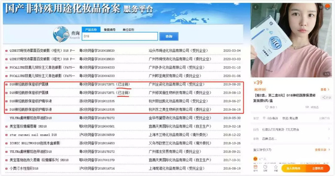The width and height of the screenshot is (335, 176).
Task: Click the blue 查询 search button
Action: [x=169, y=36]
